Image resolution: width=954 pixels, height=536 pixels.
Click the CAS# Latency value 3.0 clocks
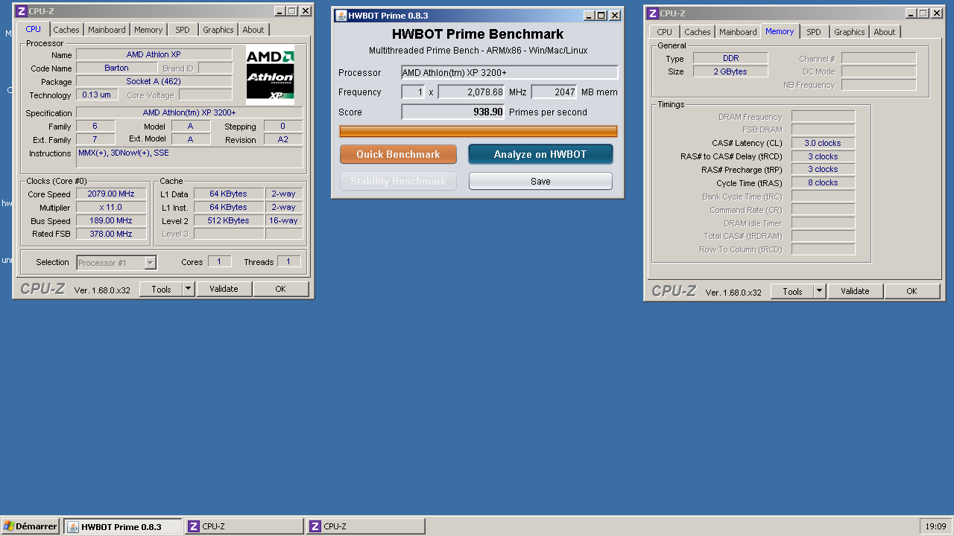pos(823,143)
